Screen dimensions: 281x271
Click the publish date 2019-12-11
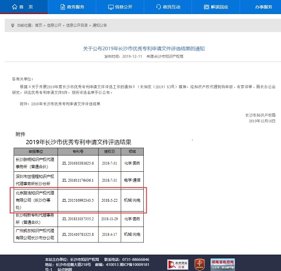point(132,57)
